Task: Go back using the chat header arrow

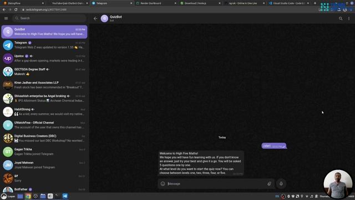Action: point(95,18)
